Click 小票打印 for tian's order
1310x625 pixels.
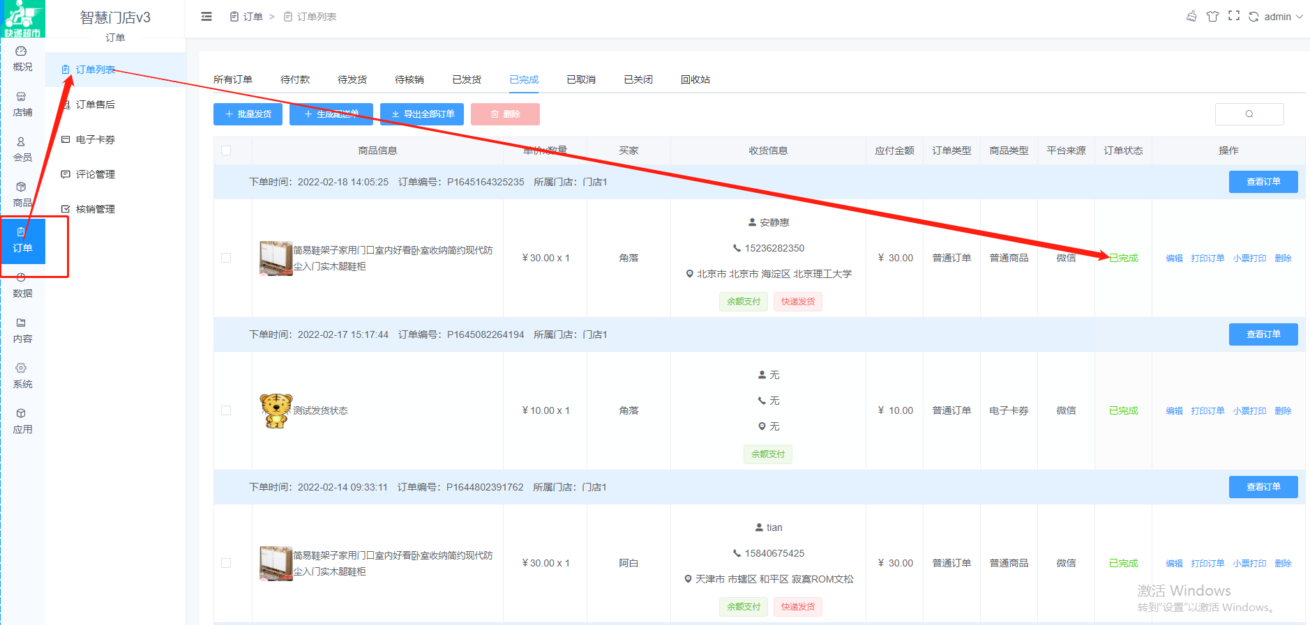click(1250, 564)
